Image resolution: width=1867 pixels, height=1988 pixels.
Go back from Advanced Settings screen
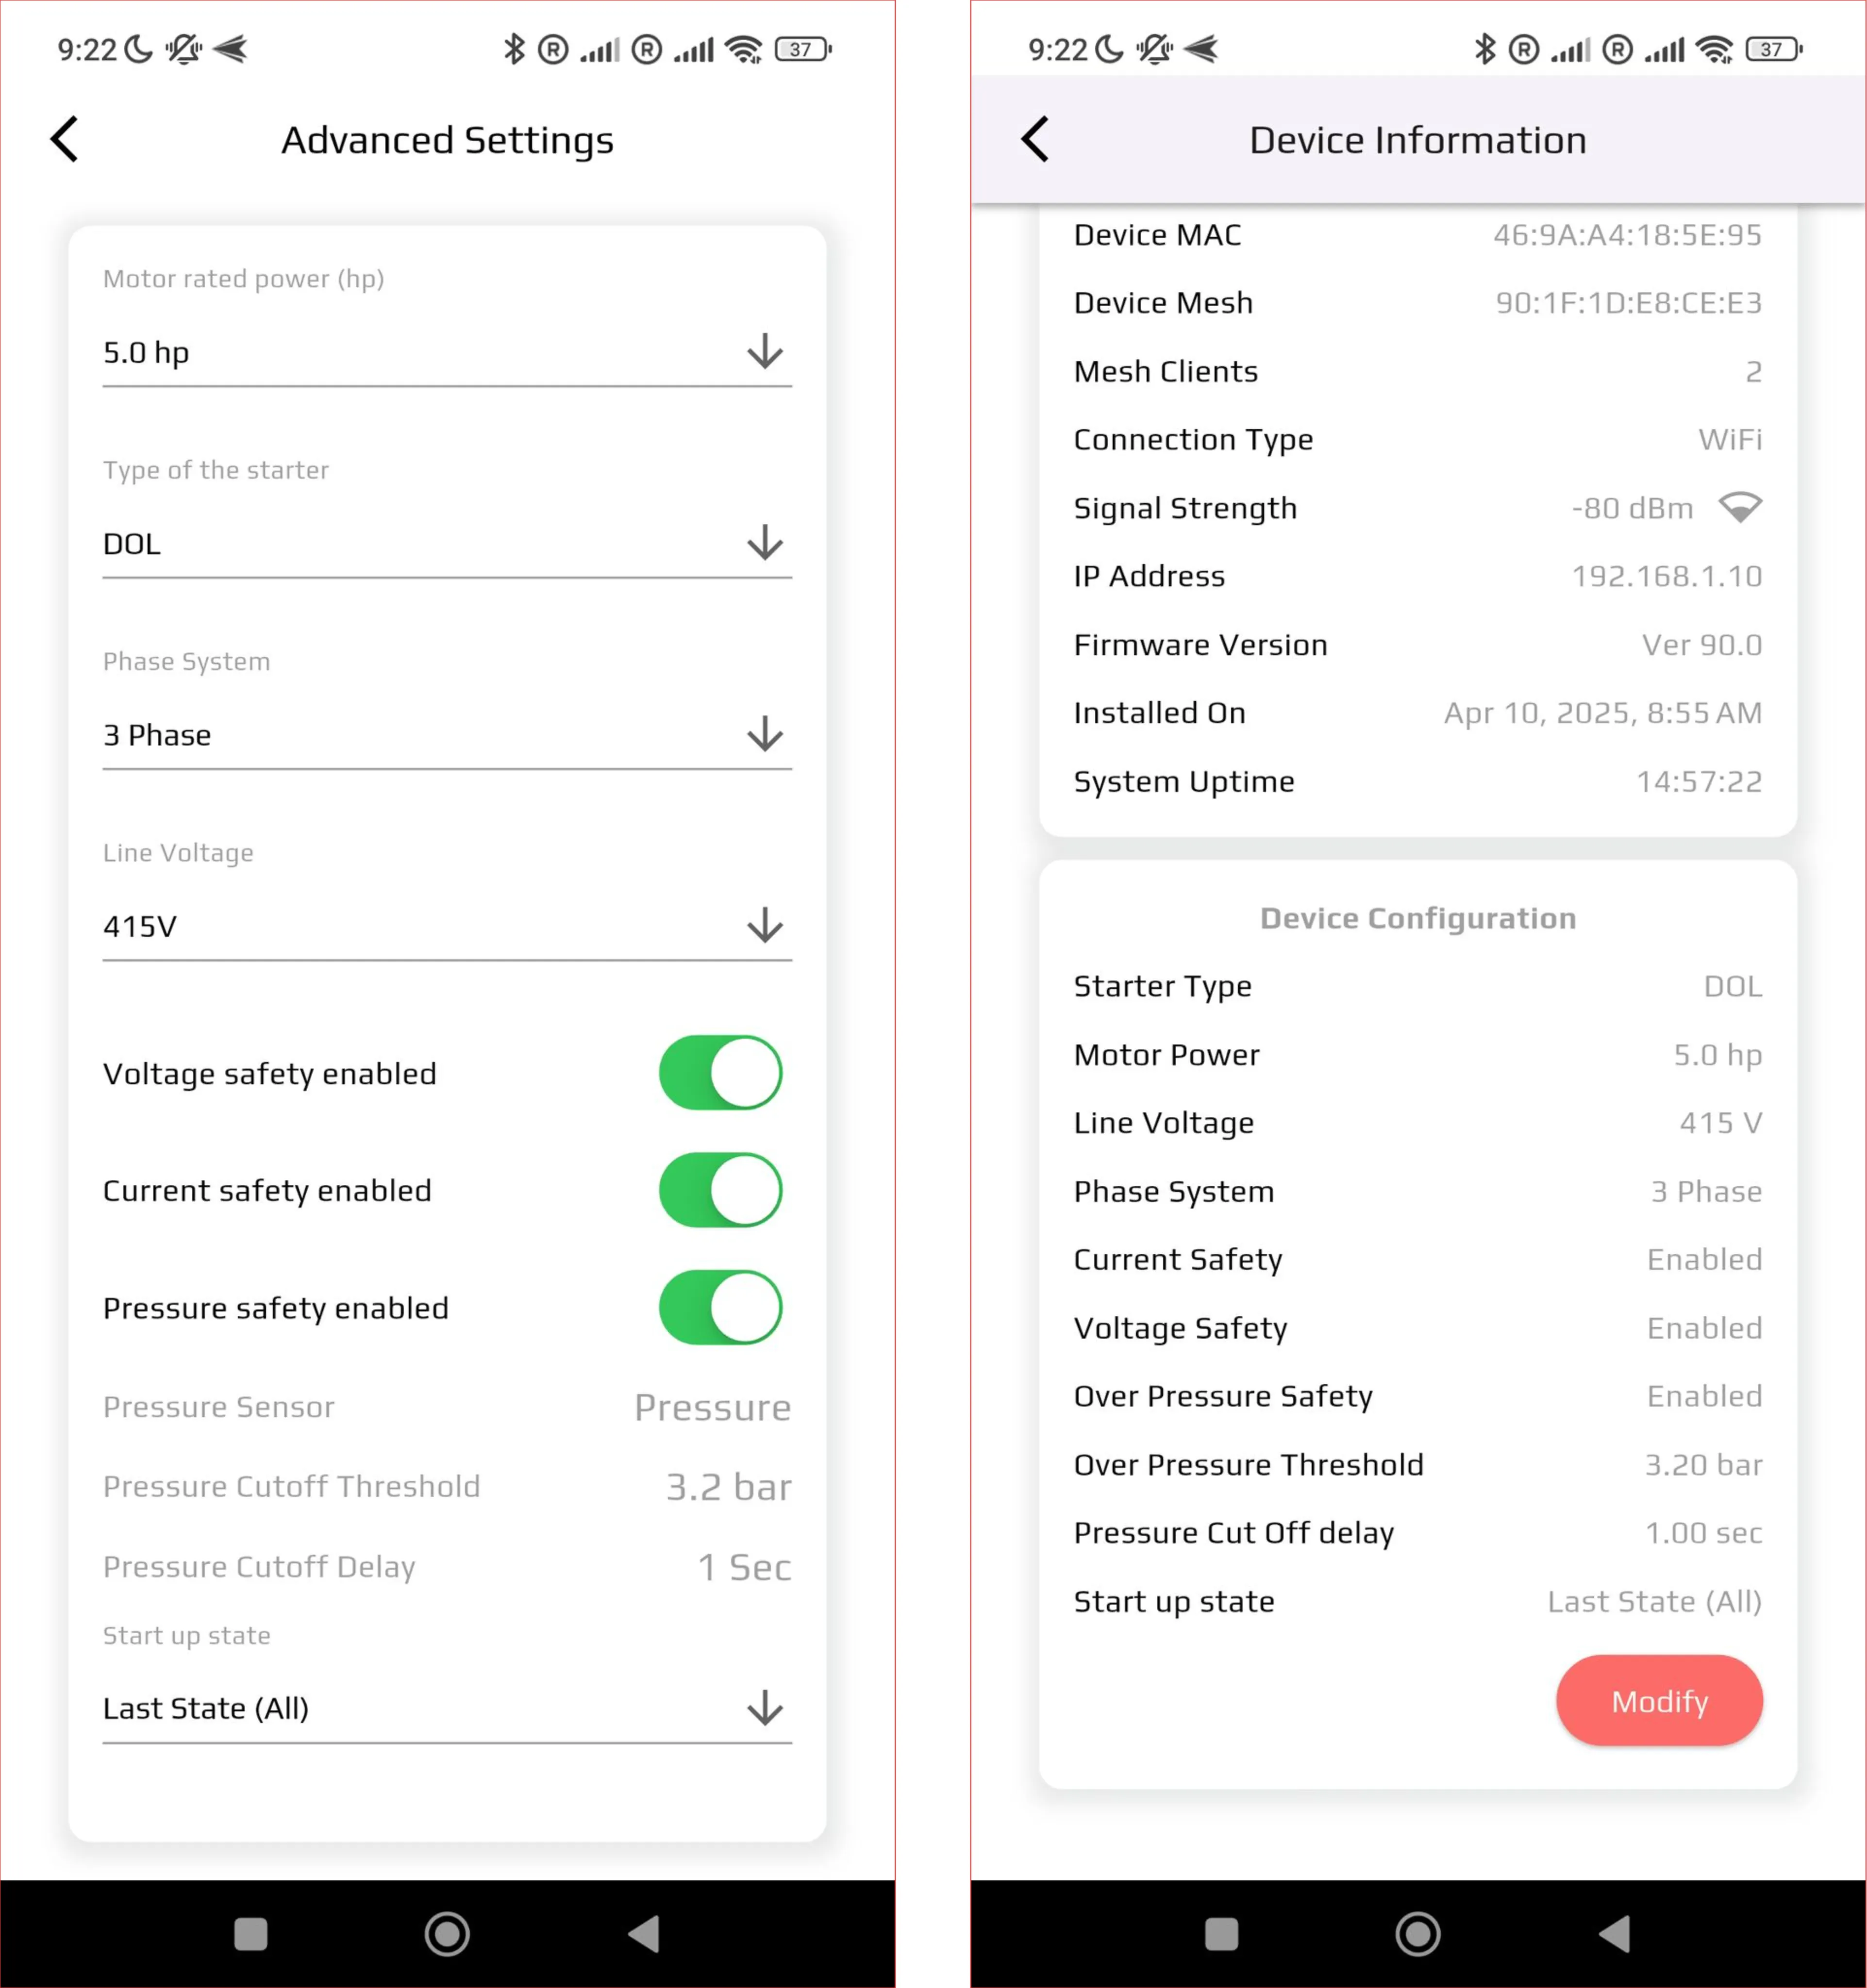[65, 139]
